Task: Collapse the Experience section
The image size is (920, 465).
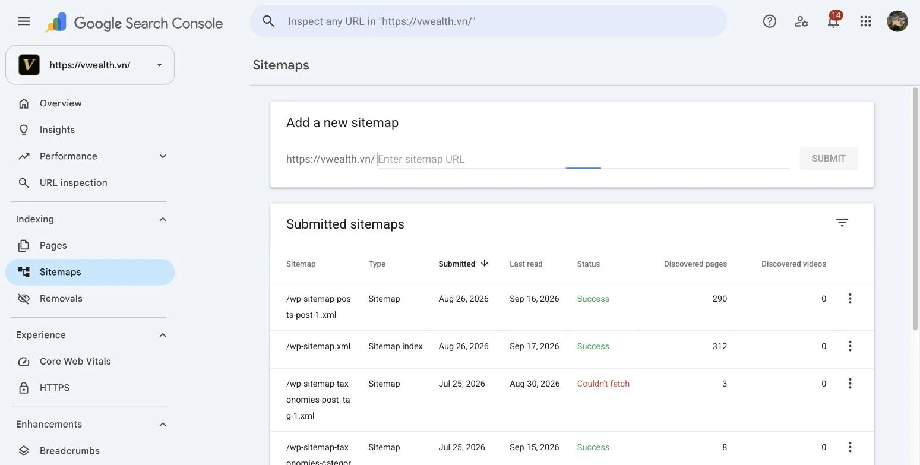Action: point(163,335)
